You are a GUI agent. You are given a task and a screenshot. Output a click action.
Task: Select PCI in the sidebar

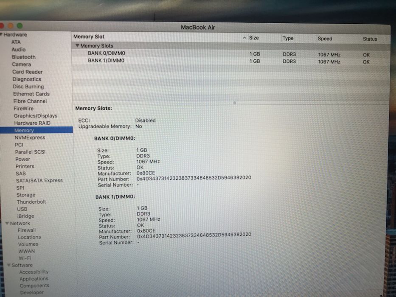click(19, 145)
